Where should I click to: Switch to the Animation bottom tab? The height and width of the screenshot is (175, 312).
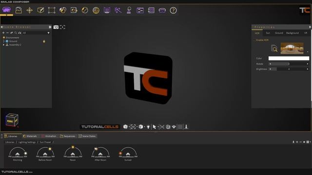tap(49, 136)
